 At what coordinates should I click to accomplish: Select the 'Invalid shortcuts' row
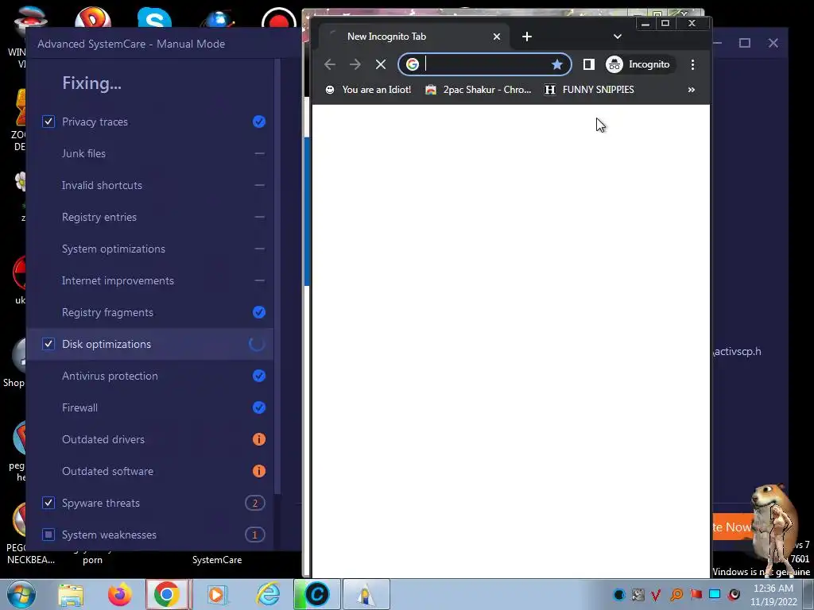(150, 185)
